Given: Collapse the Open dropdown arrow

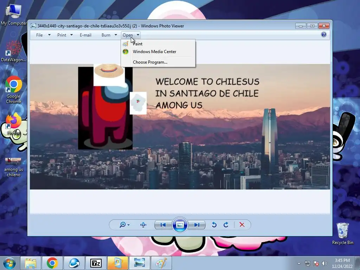Looking at the screenshot, I should 138,35.
